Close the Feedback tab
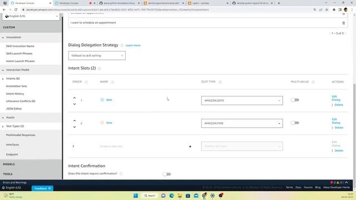Image resolution: width=356 pixels, height=200 pixels. tap(50, 188)
